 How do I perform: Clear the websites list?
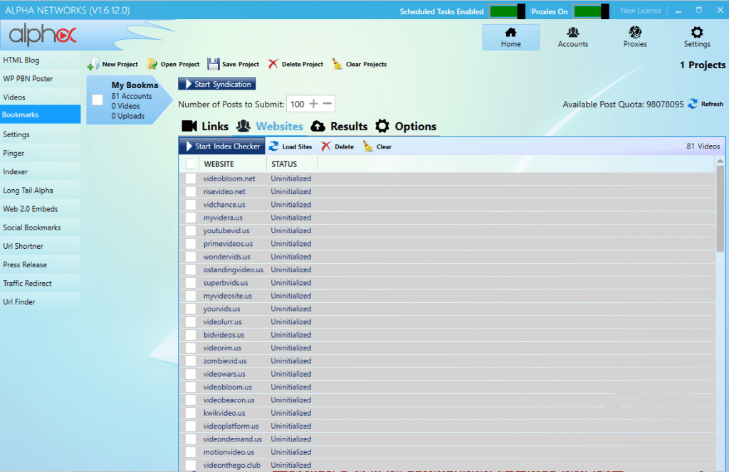coord(377,146)
